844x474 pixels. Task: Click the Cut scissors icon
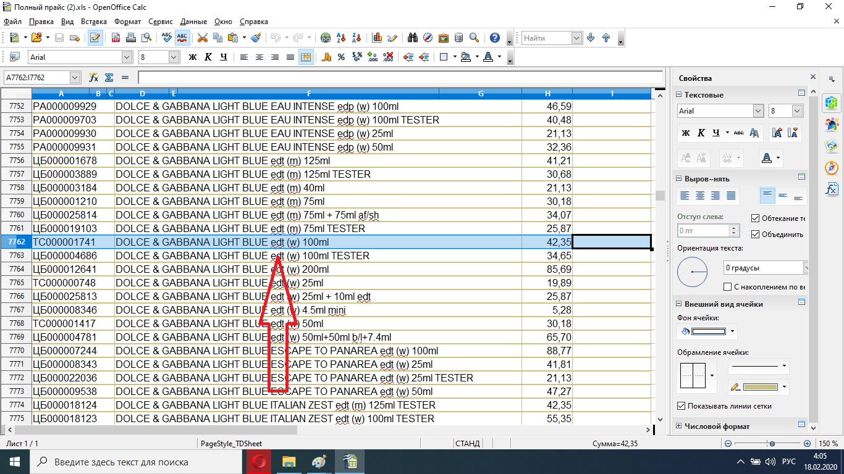(x=202, y=38)
